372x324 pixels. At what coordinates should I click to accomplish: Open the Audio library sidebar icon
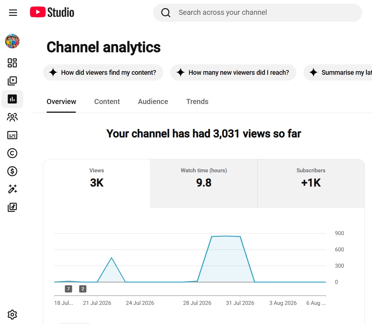point(12,207)
